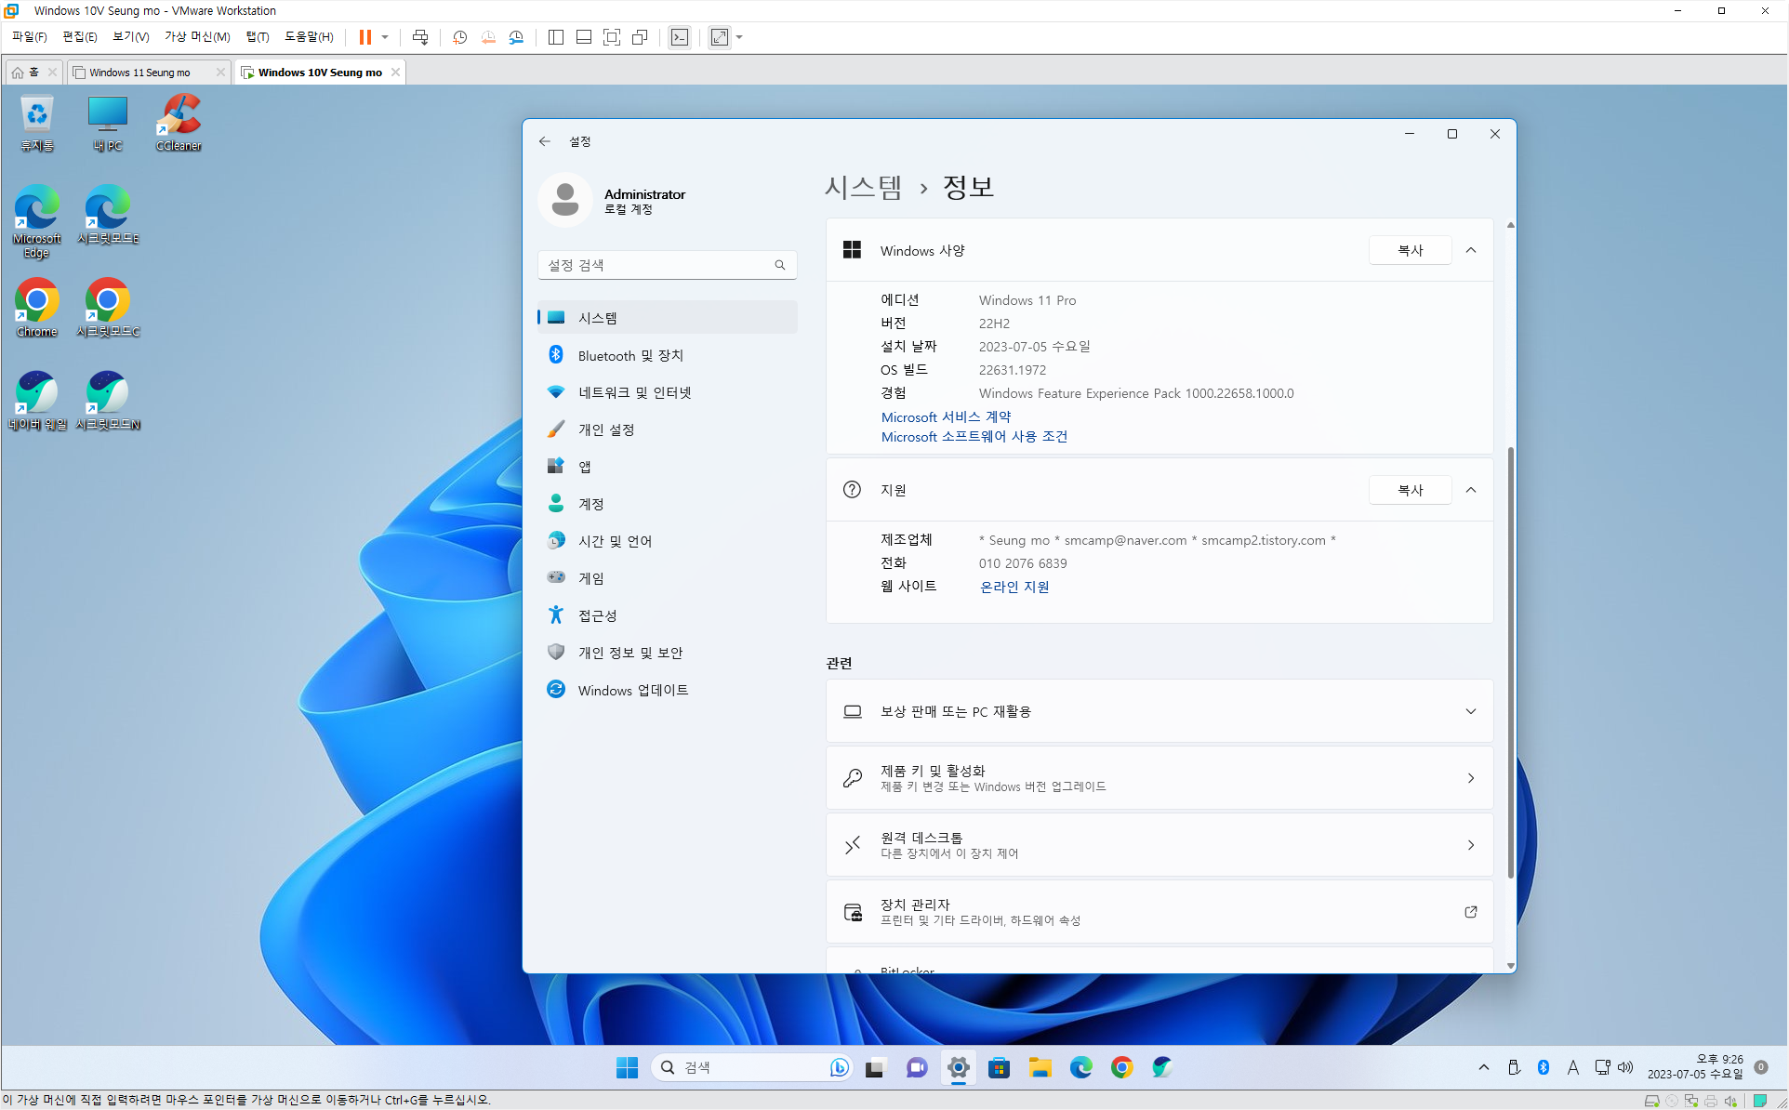The image size is (1789, 1110).
Task: Collapse the 지원 section chevron
Action: pyautogui.click(x=1471, y=490)
